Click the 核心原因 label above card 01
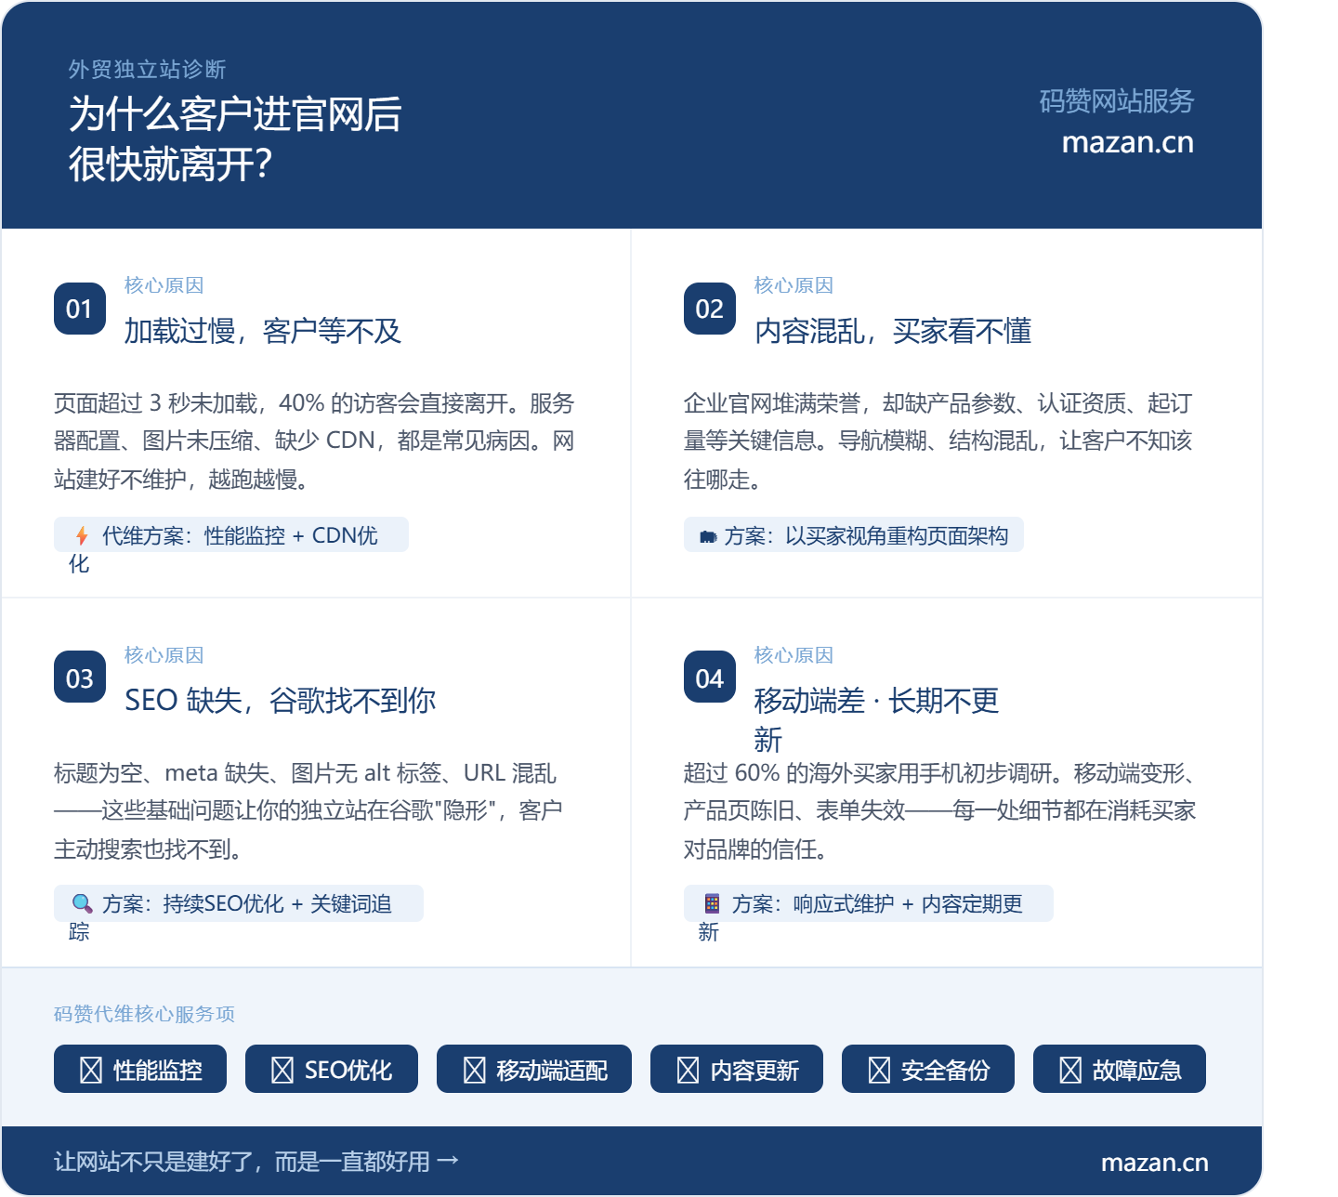 164,285
